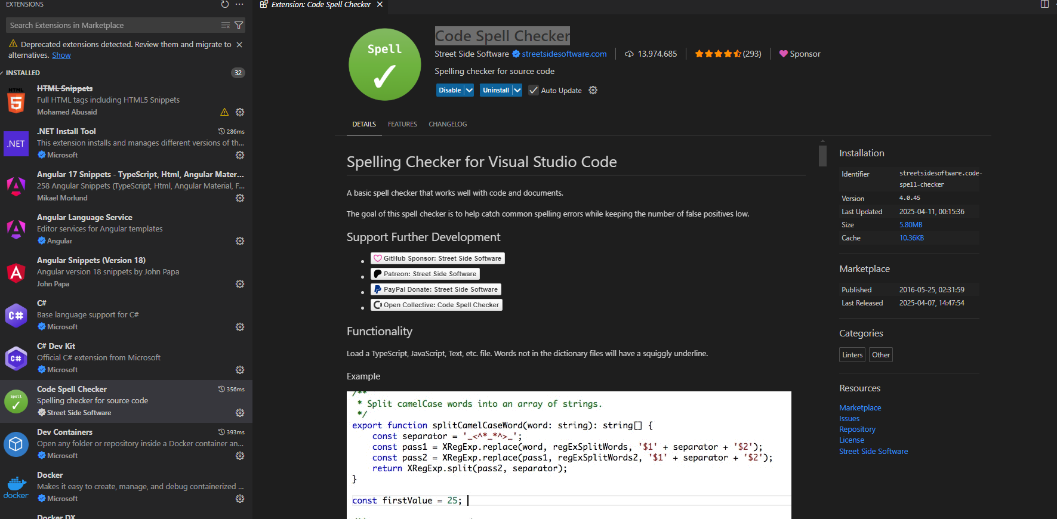1057x519 pixels.
Task: Open the streetsidesoftware.com publisher link
Action: pos(564,54)
